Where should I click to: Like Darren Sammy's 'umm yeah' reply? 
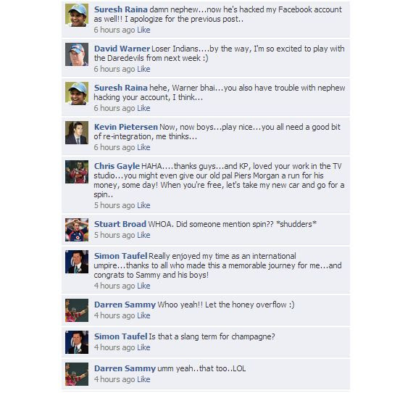coord(143,379)
